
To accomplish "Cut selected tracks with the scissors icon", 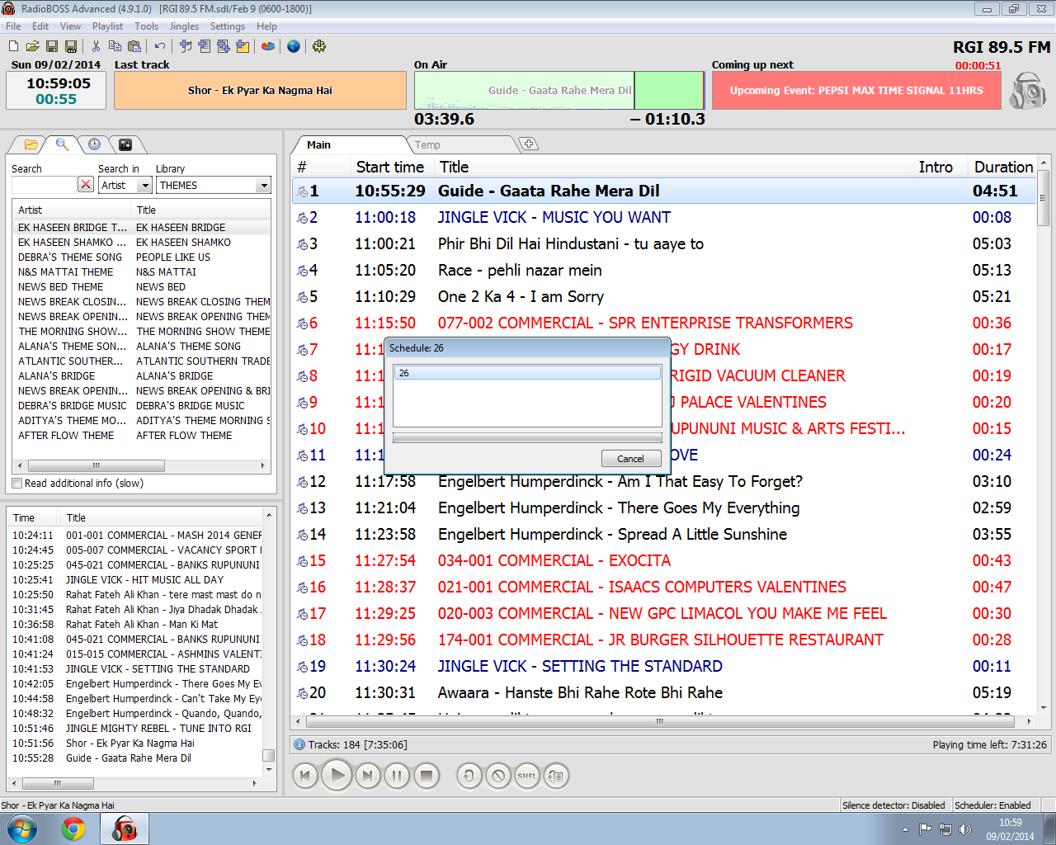I will (x=96, y=46).
